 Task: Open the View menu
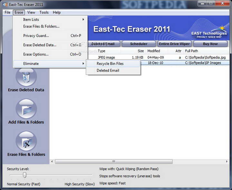(31, 13)
